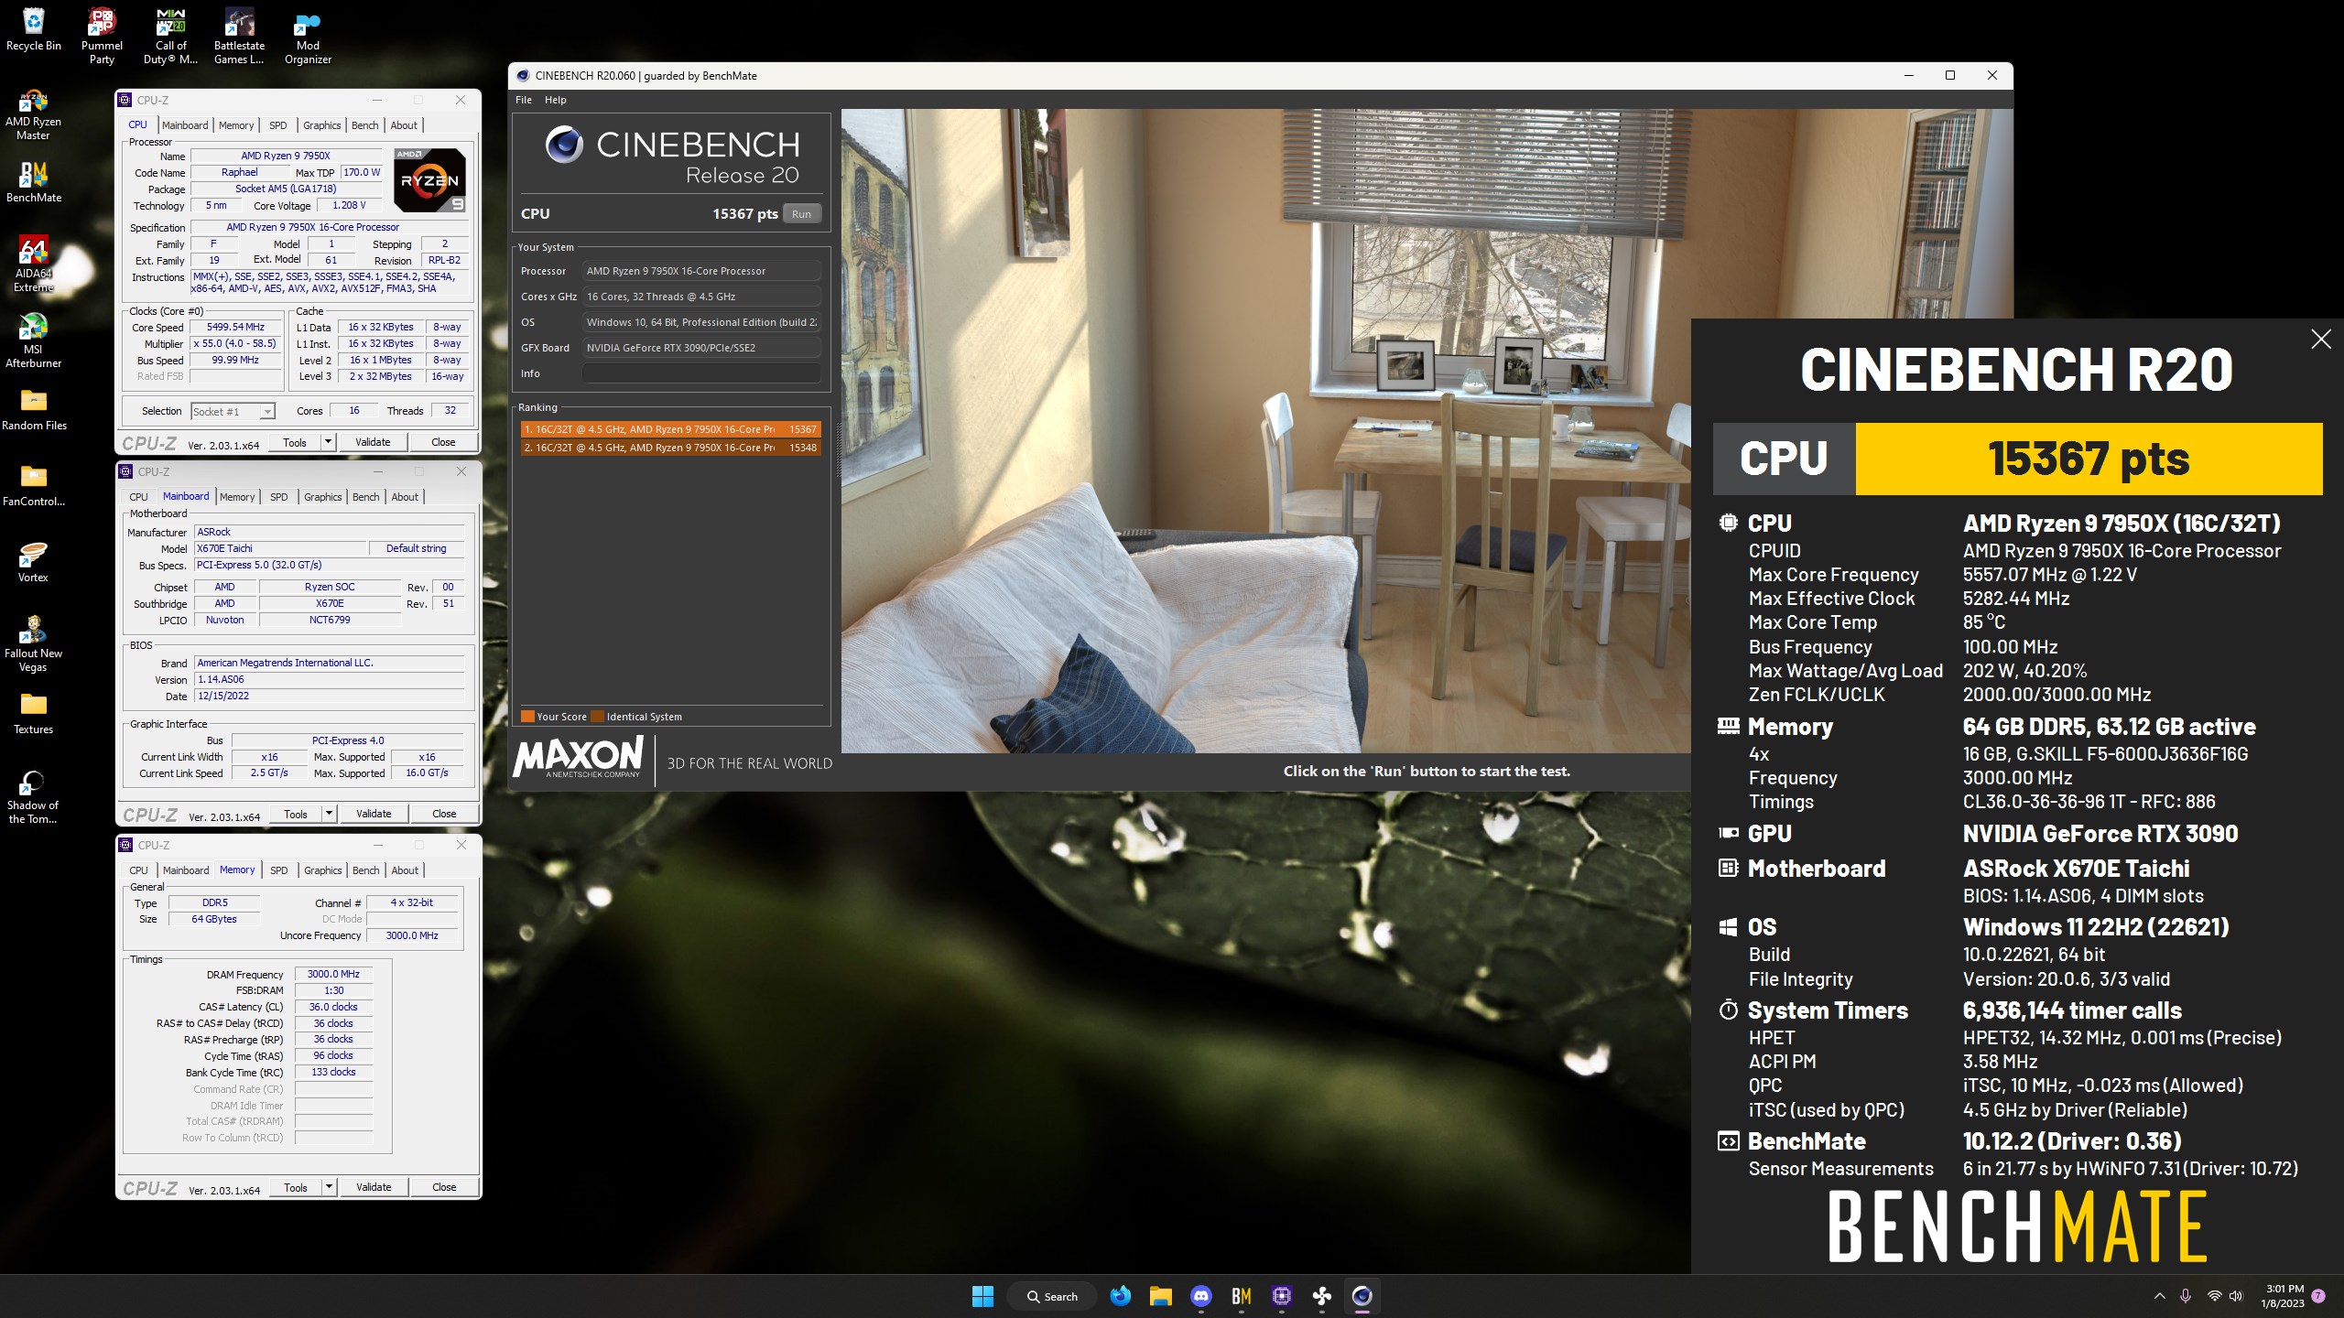The height and width of the screenshot is (1318, 2344).
Task: Select the BenchMate desktop shortcut
Action: tap(34, 182)
